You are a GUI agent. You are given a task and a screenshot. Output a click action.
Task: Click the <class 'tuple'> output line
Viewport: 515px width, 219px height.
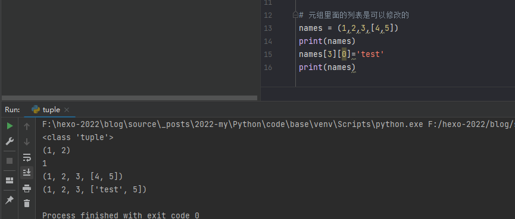(x=78, y=138)
